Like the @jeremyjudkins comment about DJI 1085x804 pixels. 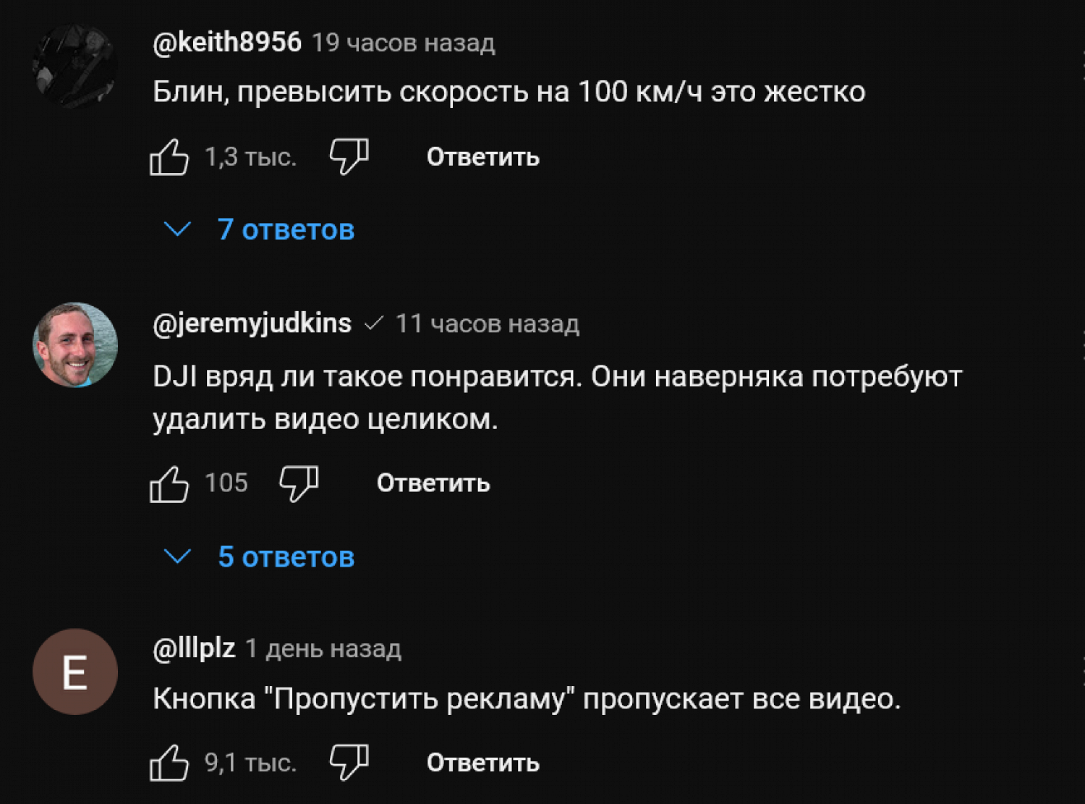point(169,483)
